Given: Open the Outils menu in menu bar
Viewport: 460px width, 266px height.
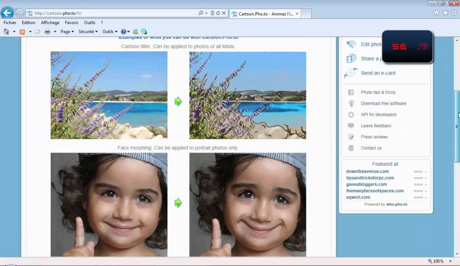Looking at the screenshot, I should 90,23.
